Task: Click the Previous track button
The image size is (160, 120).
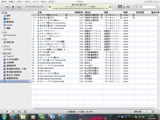Action: (7, 7)
